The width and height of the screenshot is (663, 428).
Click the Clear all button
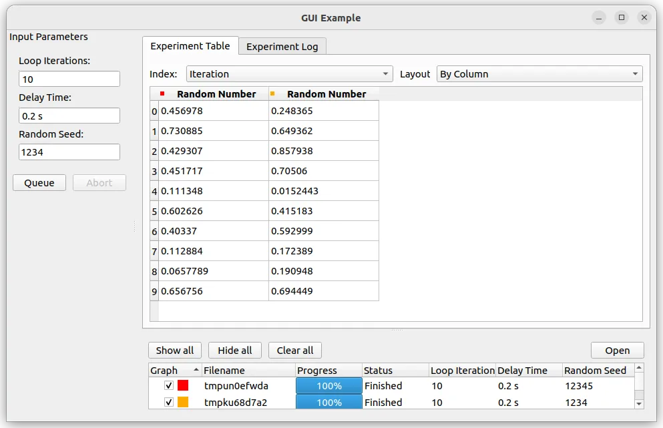point(294,350)
